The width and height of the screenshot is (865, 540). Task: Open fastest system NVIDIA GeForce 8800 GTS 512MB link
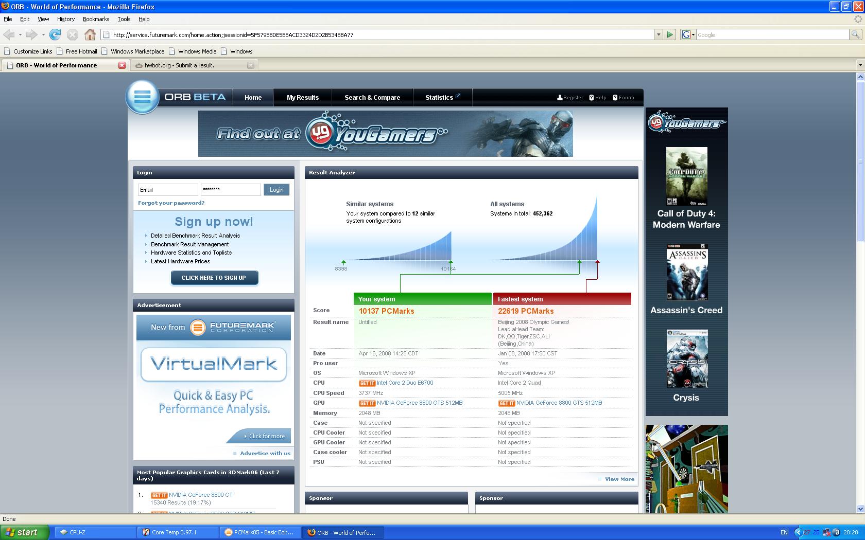[x=559, y=403]
